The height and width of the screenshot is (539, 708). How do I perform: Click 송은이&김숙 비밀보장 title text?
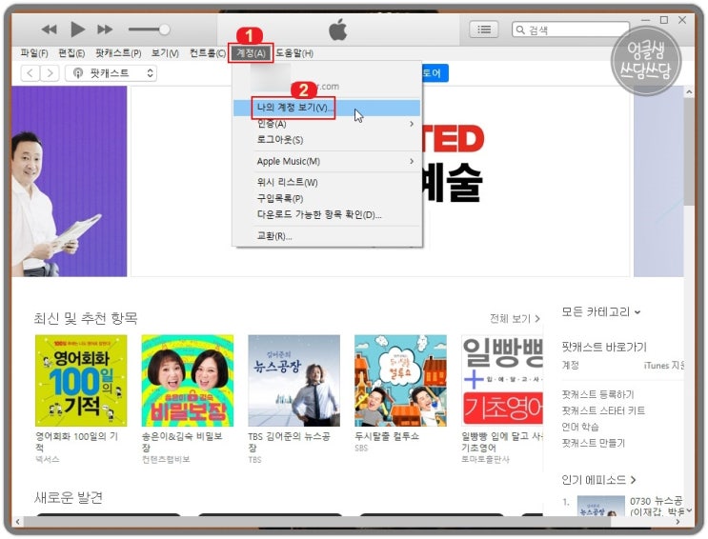(x=182, y=442)
